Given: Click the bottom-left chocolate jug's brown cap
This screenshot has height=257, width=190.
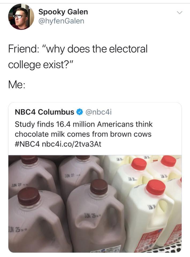Looking at the screenshot, I should [29, 196].
